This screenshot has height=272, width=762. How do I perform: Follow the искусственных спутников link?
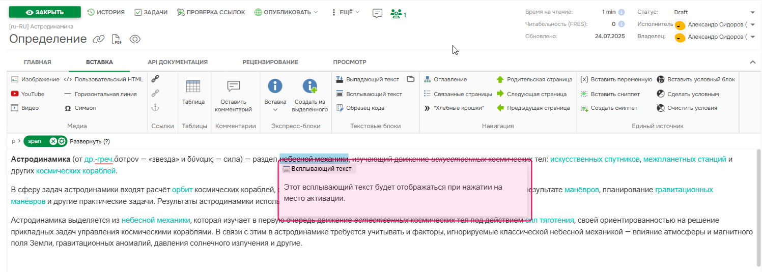[x=595, y=159]
